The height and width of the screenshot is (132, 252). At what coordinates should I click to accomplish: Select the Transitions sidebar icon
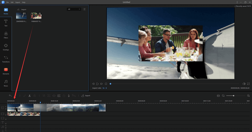pos(6,59)
